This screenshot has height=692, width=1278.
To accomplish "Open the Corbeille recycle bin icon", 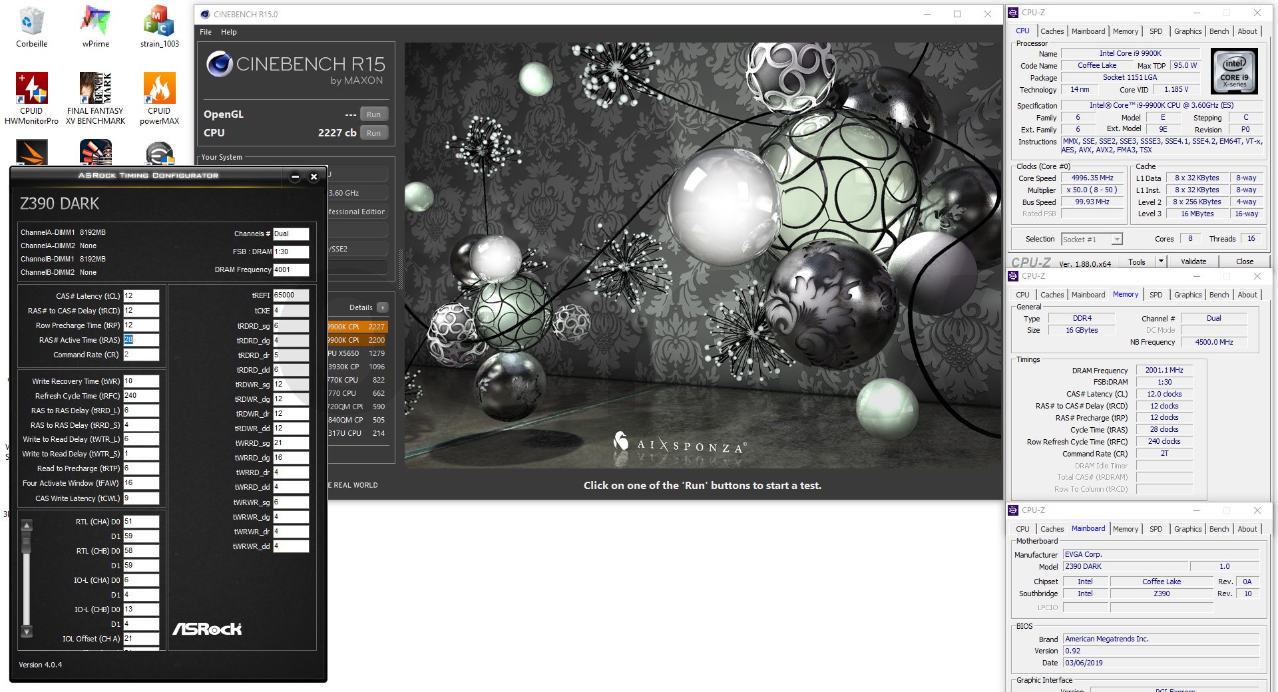I will (31, 27).
